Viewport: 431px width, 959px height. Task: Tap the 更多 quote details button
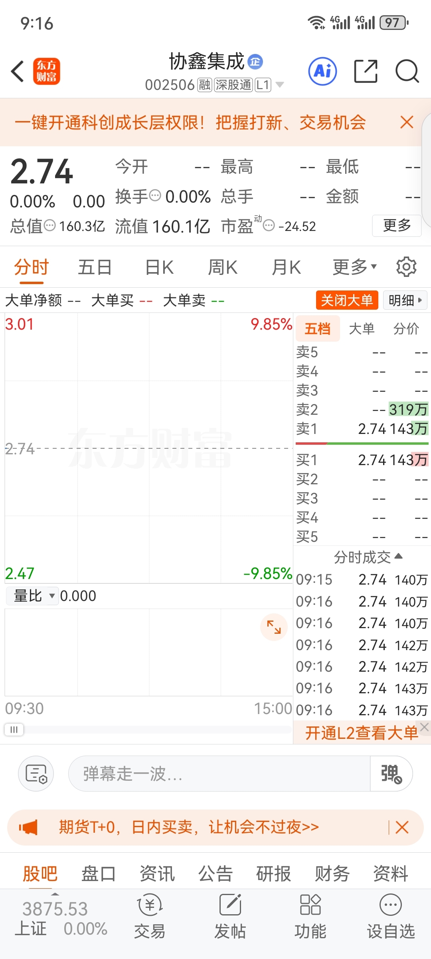(x=397, y=226)
